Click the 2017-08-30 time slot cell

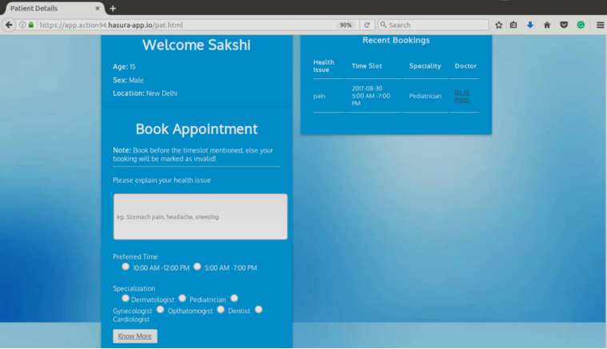coord(371,96)
